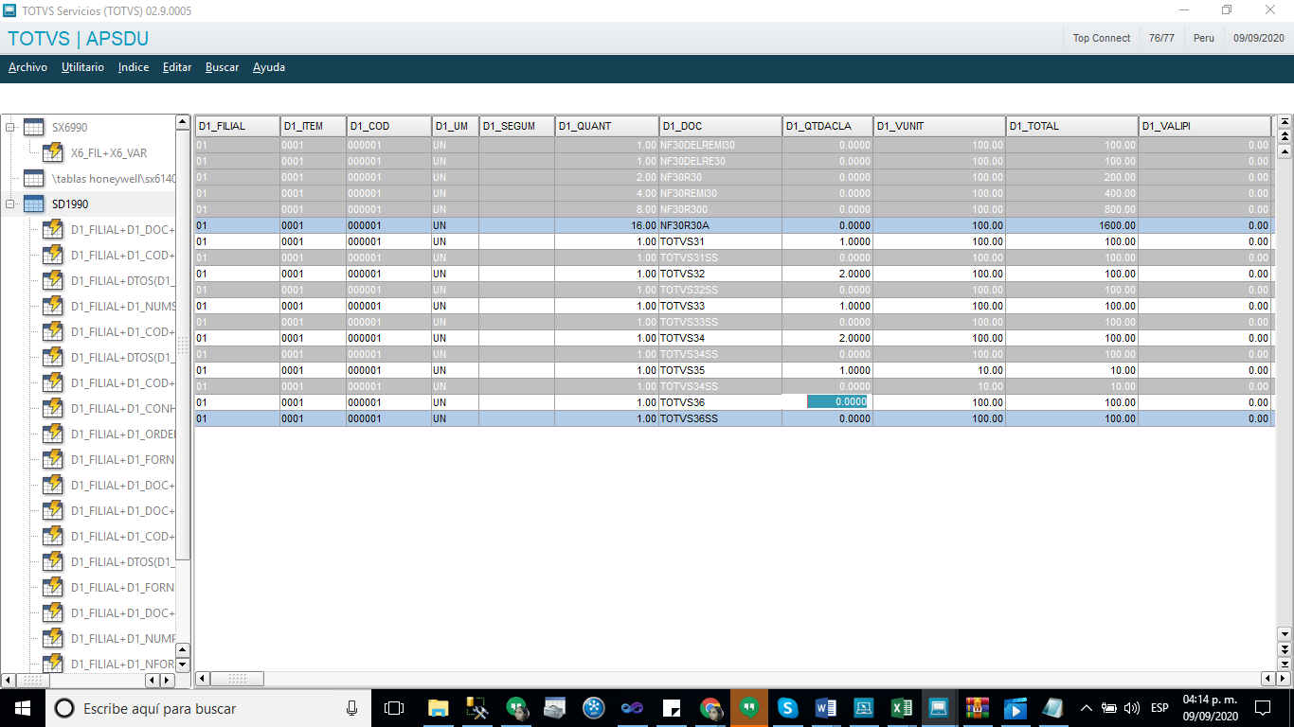This screenshot has width=1294, height=727.
Task: Open Task View in the taskbar
Action: [x=394, y=708]
